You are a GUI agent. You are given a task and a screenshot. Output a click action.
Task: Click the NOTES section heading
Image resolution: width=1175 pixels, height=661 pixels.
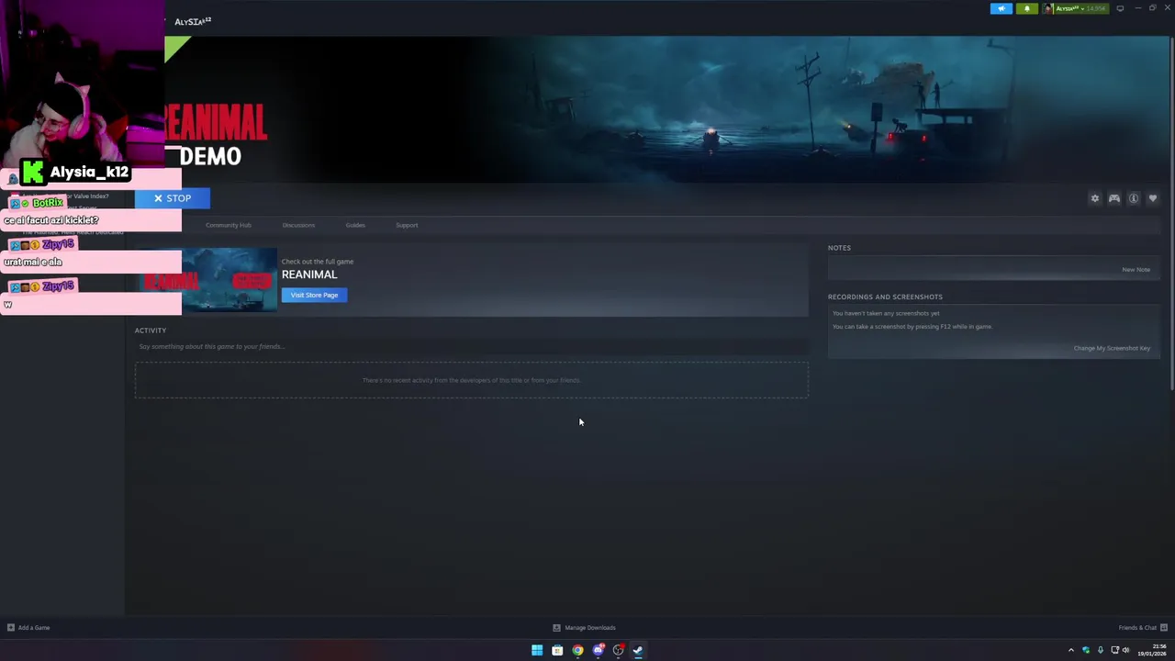tap(839, 248)
